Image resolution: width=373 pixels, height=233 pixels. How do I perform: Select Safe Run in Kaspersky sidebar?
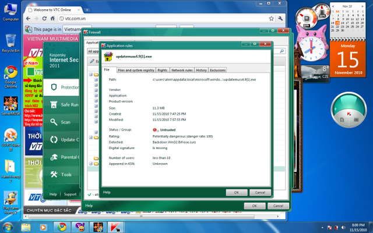click(x=61, y=105)
